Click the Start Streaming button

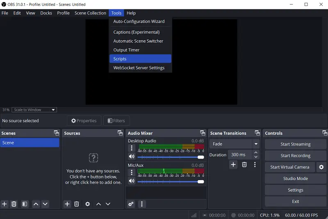tap(295, 144)
